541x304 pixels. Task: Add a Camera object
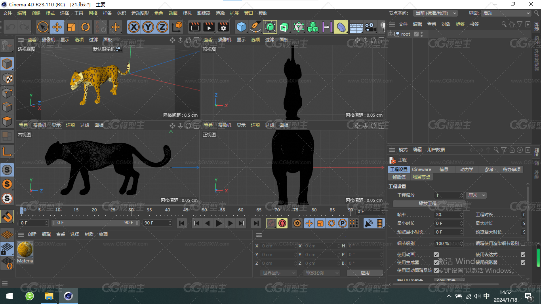pyautogui.click(x=370, y=27)
